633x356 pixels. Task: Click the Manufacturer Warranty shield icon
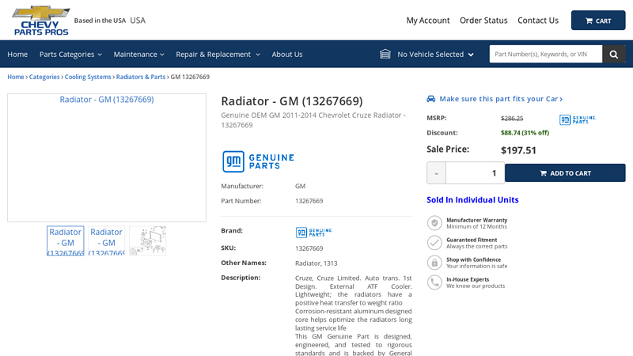(x=434, y=223)
